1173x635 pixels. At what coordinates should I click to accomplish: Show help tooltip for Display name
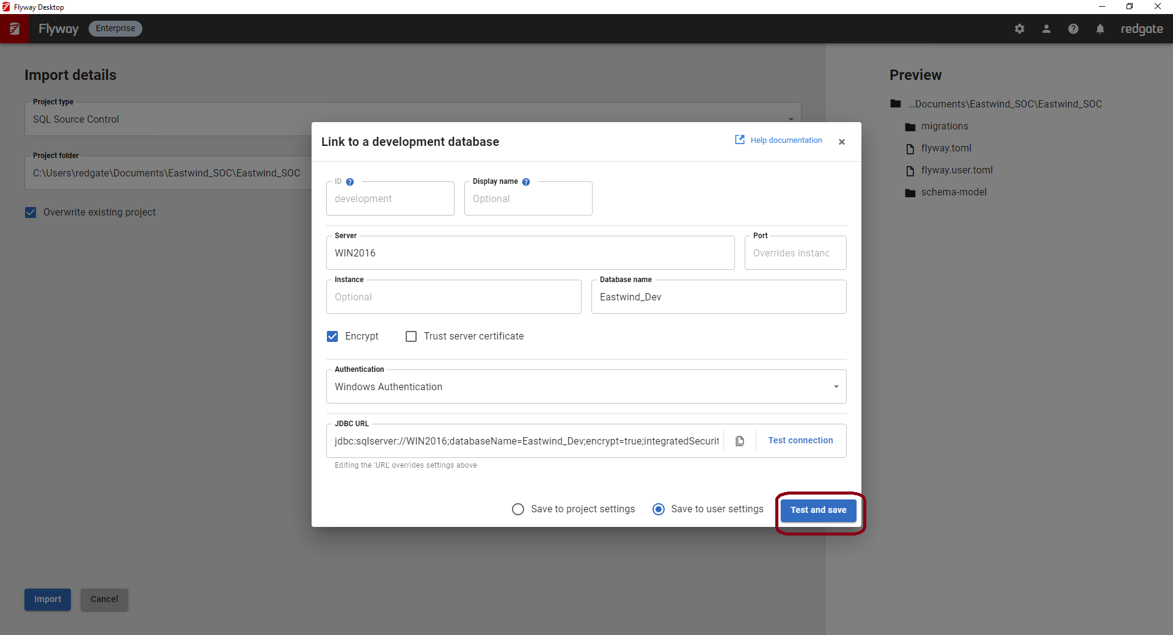[526, 182]
